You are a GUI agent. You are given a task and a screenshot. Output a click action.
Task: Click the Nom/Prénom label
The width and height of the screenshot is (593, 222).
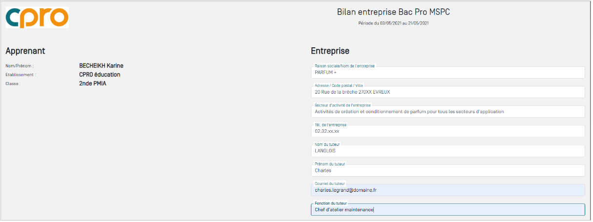[20, 66]
